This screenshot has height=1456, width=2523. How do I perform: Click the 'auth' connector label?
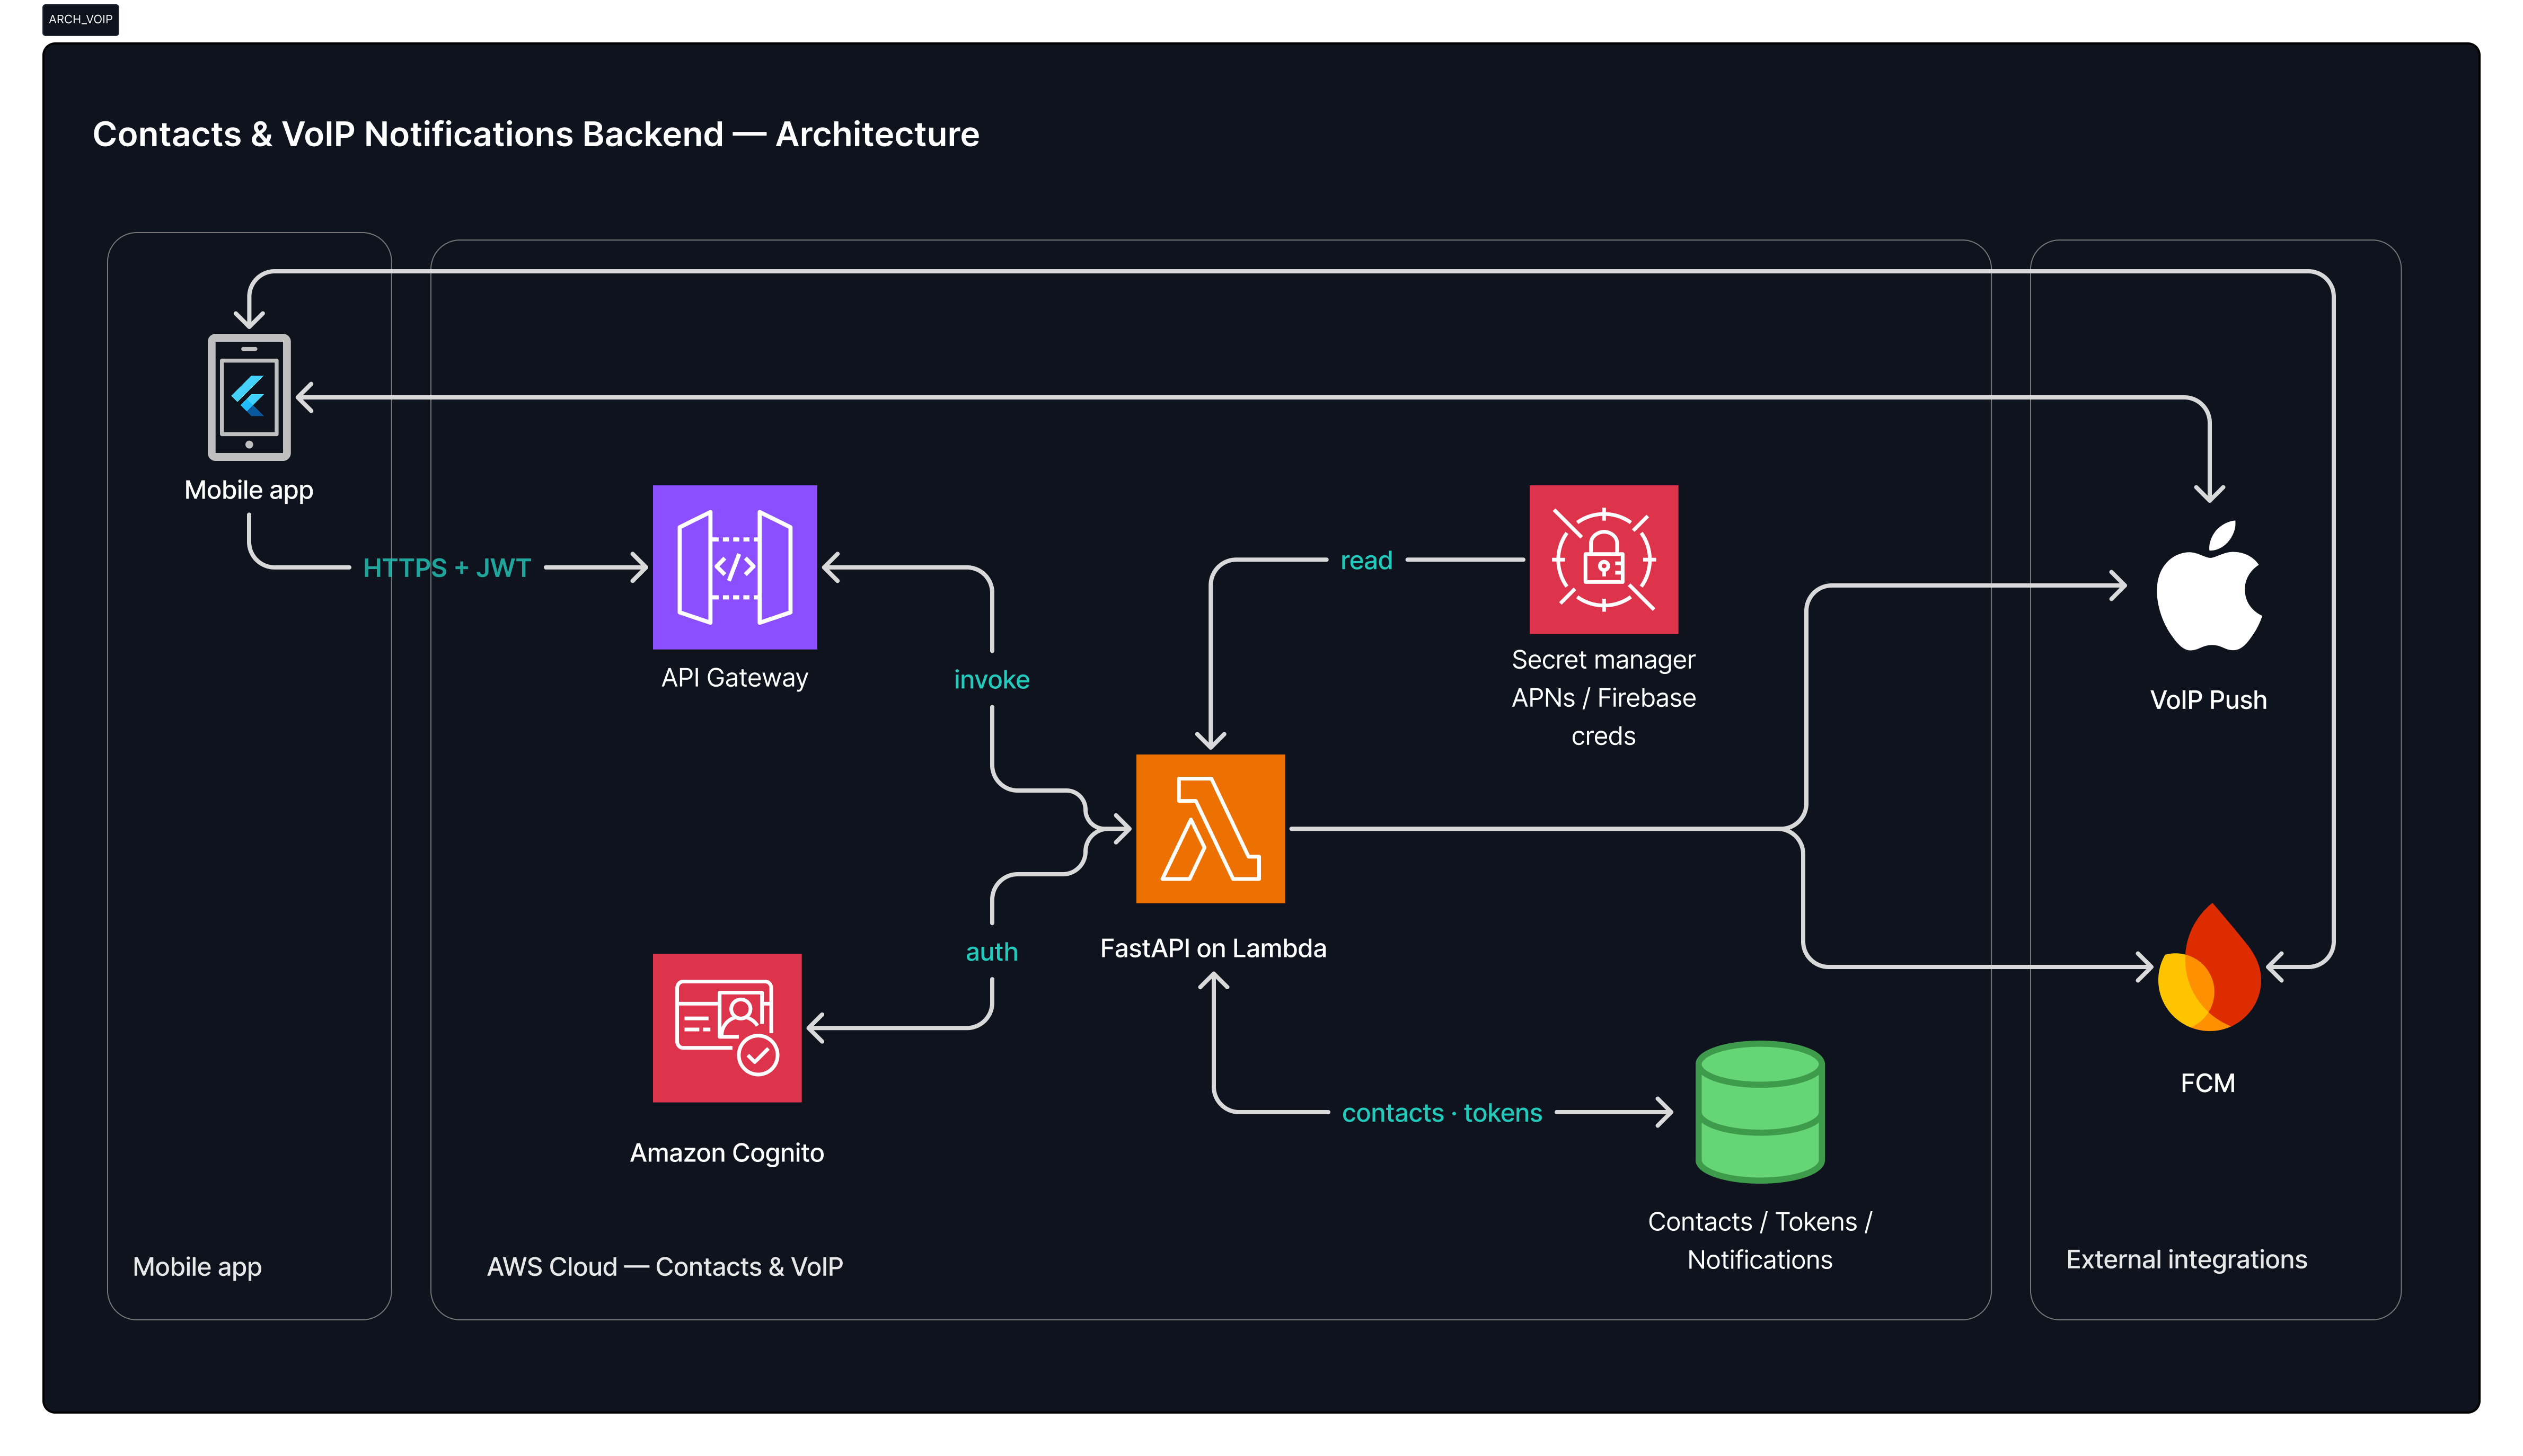tap(991, 952)
